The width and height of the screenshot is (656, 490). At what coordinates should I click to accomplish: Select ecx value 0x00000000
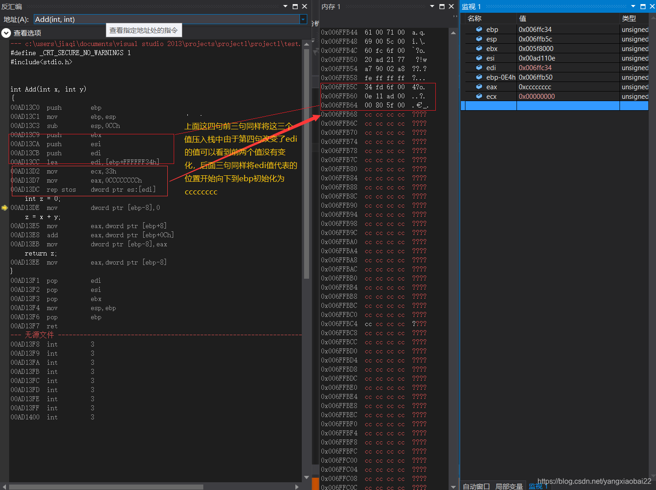tap(537, 96)
